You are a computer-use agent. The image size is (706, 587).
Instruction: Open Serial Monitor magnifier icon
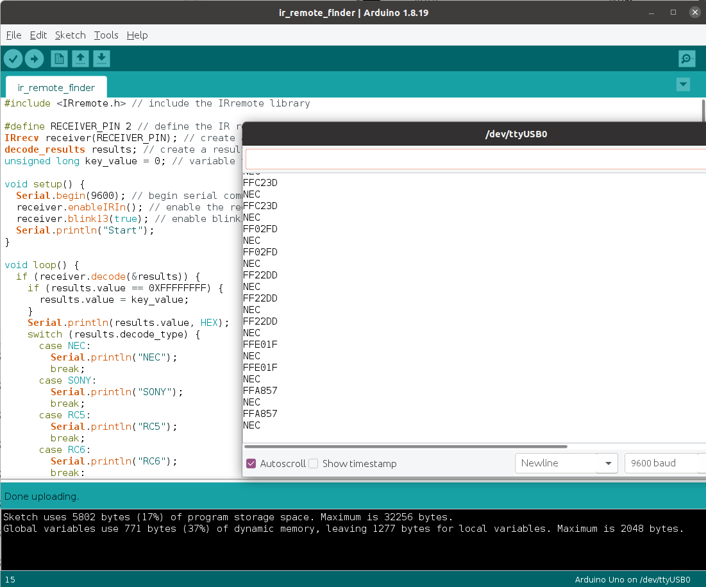pos(687,58)
